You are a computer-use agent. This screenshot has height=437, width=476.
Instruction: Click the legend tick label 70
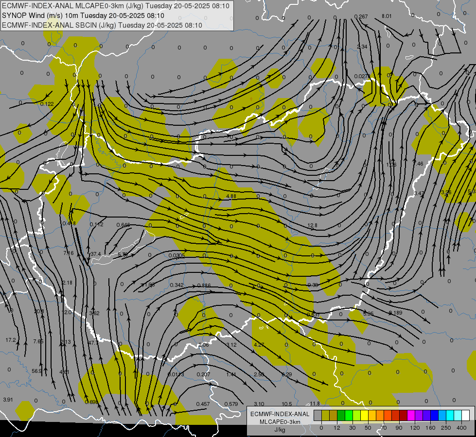click(384, 428)
